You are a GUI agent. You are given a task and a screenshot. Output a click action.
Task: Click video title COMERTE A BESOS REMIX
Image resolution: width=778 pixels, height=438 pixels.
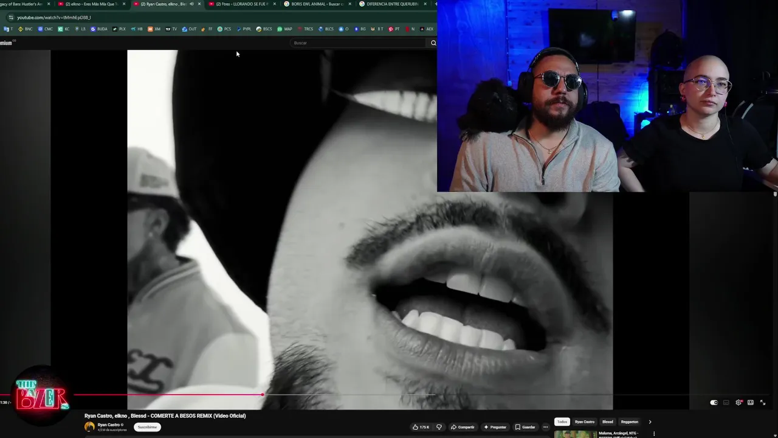click(x=165, y=416)
